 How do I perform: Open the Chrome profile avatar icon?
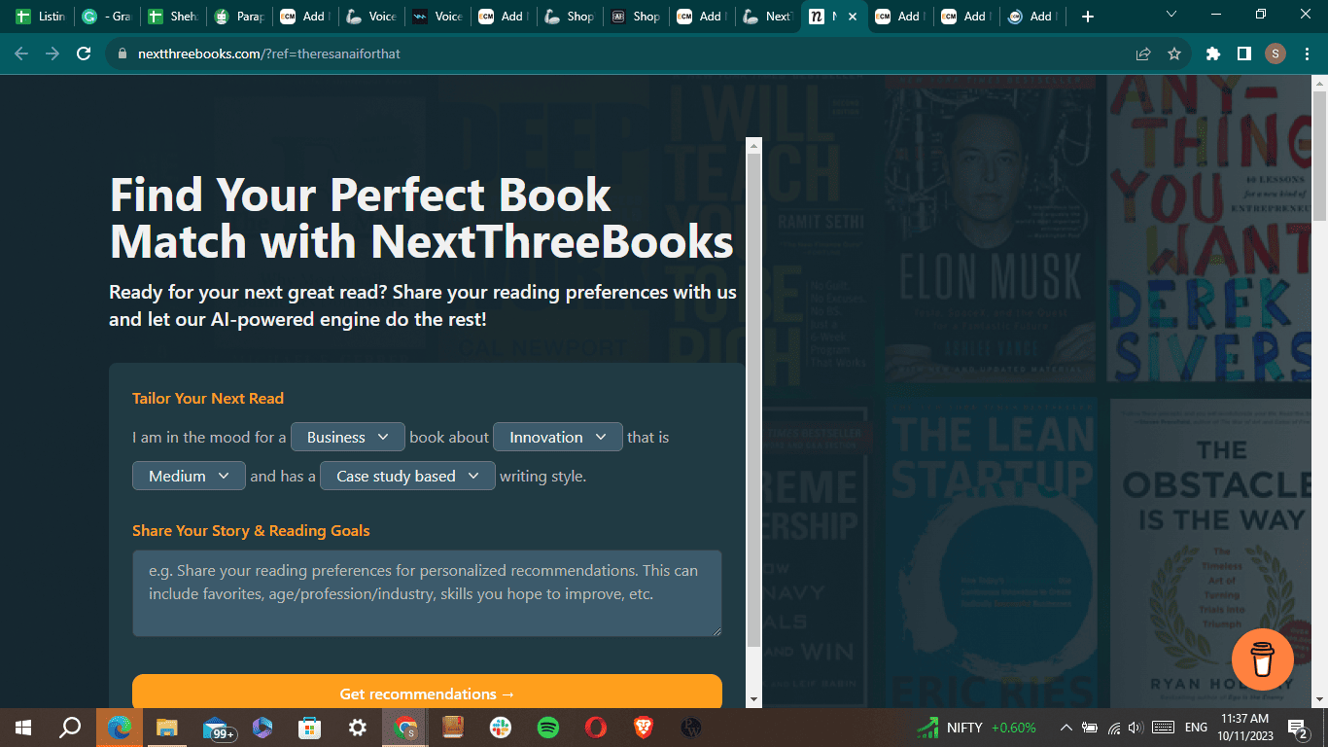coord(1275,54)
